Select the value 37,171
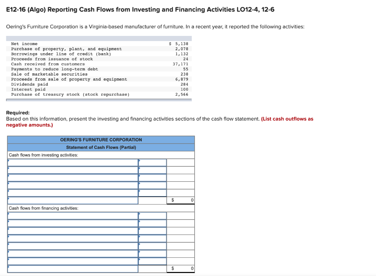The image size is (376, 276). pos(181,64)
